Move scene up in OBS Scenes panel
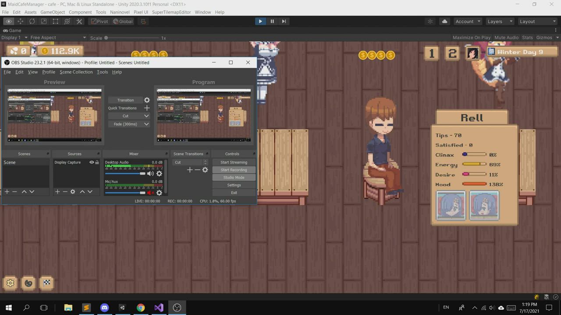Image resolution: width=561 pixels, height=315 pixels. 24,192
